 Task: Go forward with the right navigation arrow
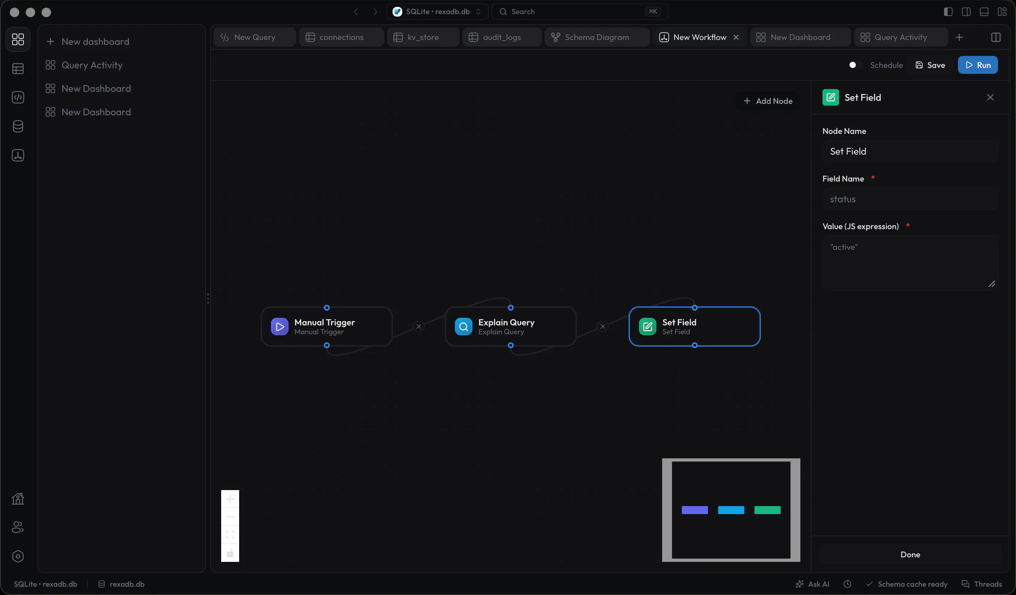click(x=375, y=12)
